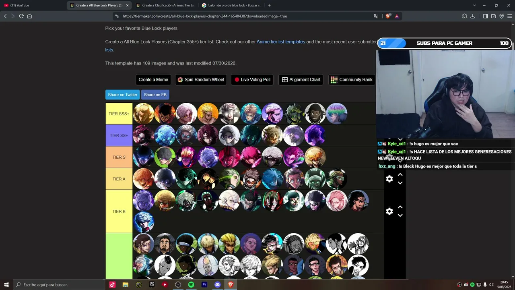The height and width of the screenshot is (290, 515).
Task: Click the TIER B label cell
Action: (x=119, y=211)
